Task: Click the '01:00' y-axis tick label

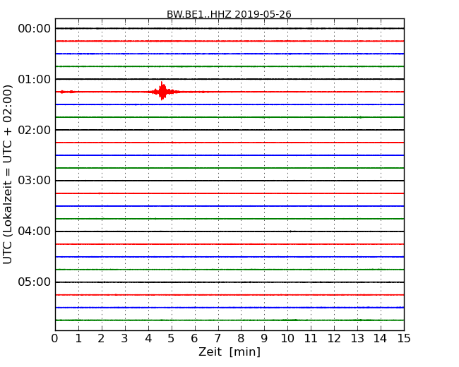Action: (35, 79)
